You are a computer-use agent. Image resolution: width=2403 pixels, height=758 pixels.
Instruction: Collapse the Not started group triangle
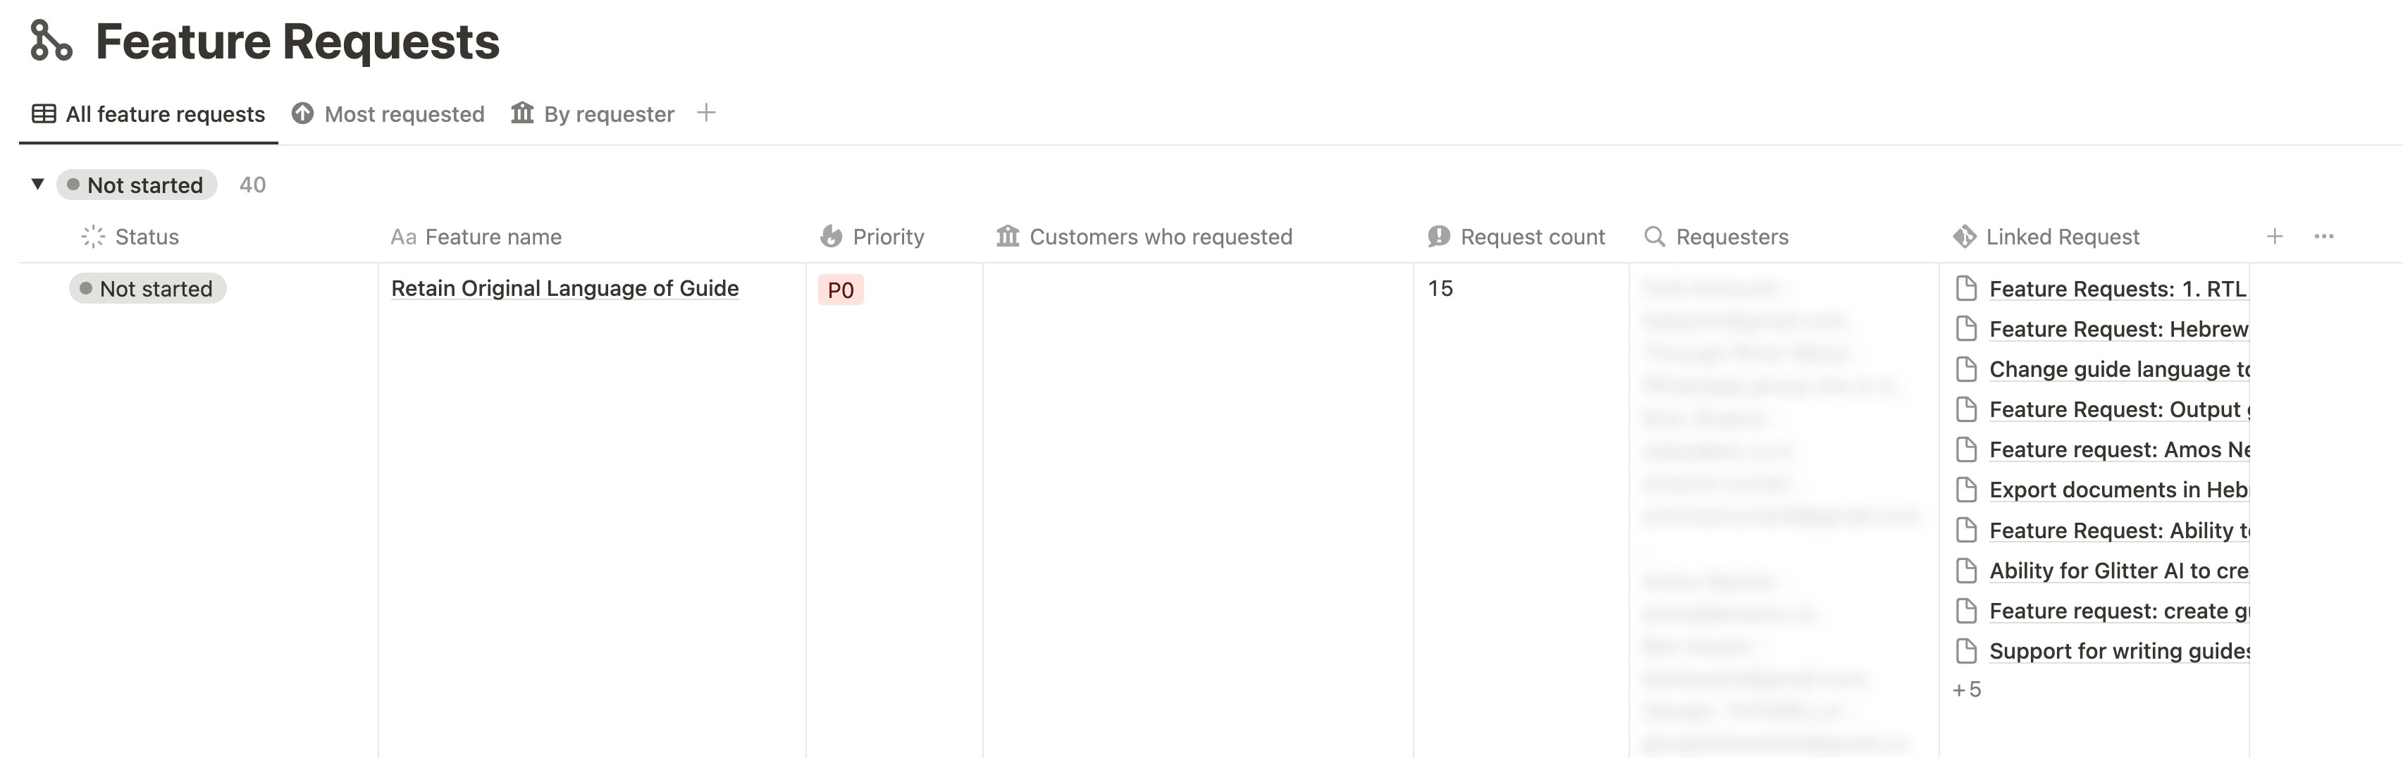[37, 184]
